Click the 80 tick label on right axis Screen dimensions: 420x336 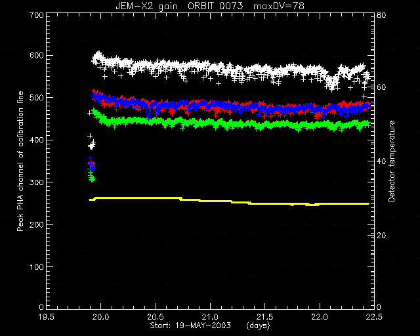381,14
